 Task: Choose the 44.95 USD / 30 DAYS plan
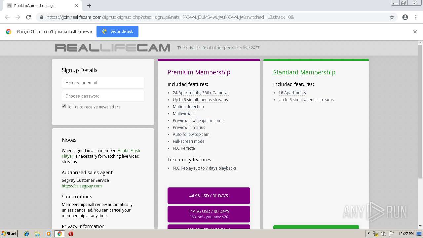coord(209,196)
